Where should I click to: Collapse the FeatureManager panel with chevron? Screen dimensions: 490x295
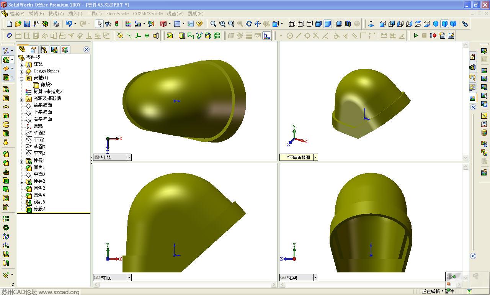87,49
